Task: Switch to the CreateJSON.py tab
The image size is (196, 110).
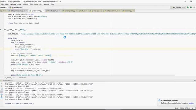Action: click(x=53, y=11)
